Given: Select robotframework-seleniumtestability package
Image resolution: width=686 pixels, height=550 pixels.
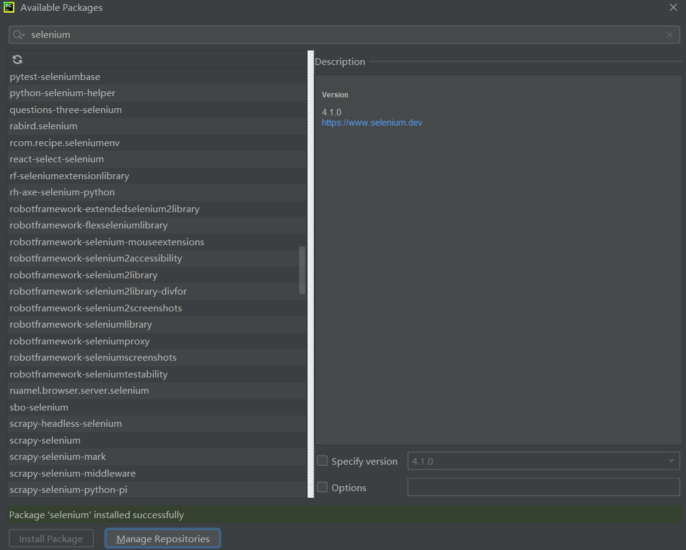Looking at the screenshot, I should [x=157, y=374].
